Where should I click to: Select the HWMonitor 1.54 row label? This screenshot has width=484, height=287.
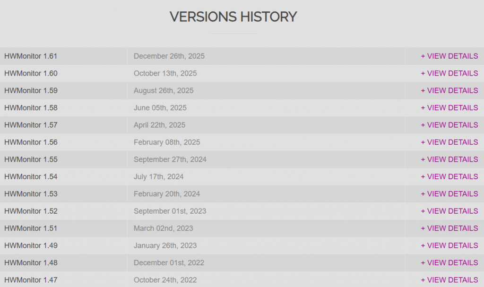click(x=31, y=177)
